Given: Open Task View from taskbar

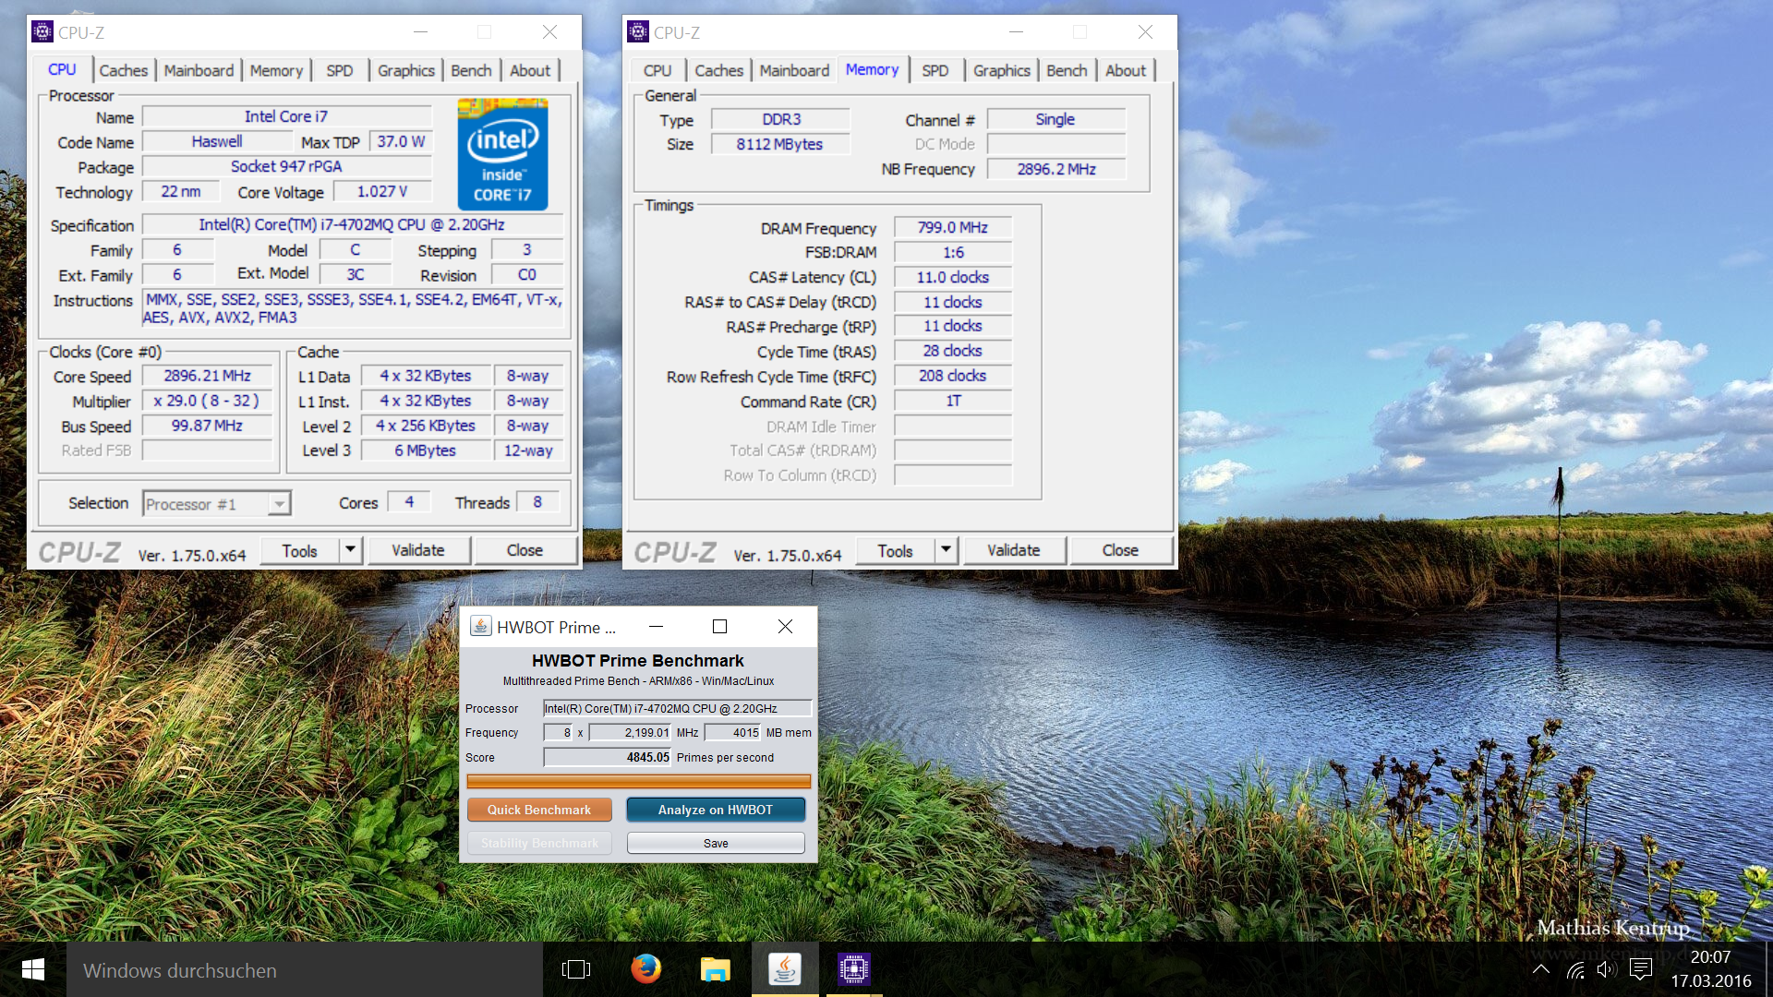Looking at the screenshot, I should (575, 969).
